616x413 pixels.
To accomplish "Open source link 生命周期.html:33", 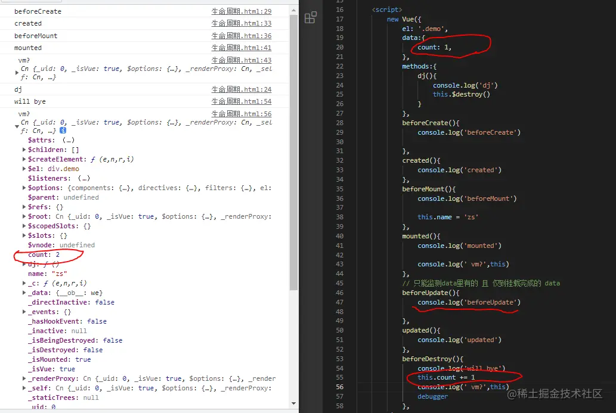I will (242, 23).
